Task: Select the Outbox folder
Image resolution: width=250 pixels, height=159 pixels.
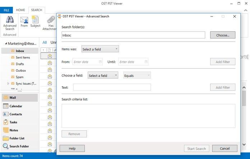Action: click(x=21, y=70)
